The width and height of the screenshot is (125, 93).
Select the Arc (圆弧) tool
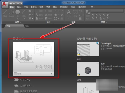point(24,13)
